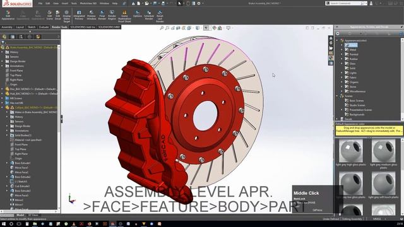The height and width of the screenshot is (227, 404).
Task: Select light grey medium gloss plastic swatch
Action: [x=383, y=151]
